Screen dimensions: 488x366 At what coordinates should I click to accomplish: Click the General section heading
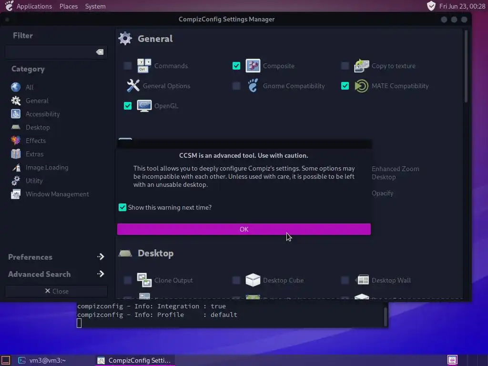click(x=155, y=39)
